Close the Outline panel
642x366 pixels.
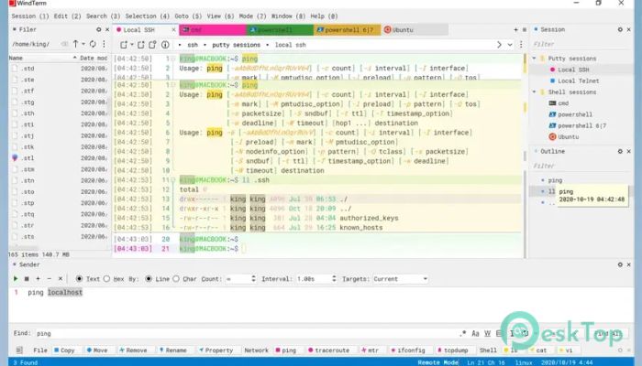tap(629, 151)
